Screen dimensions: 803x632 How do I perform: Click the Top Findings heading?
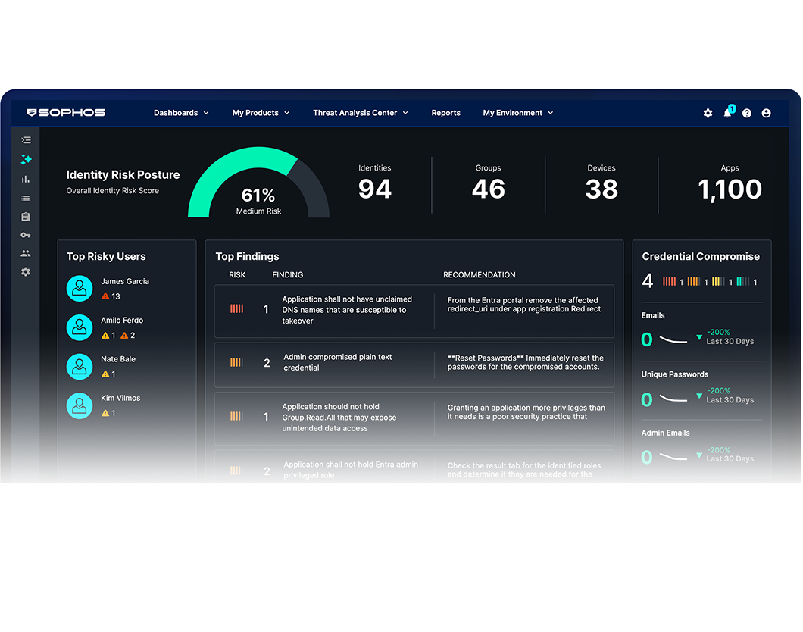pyautogui.click(x=248, y=257)
